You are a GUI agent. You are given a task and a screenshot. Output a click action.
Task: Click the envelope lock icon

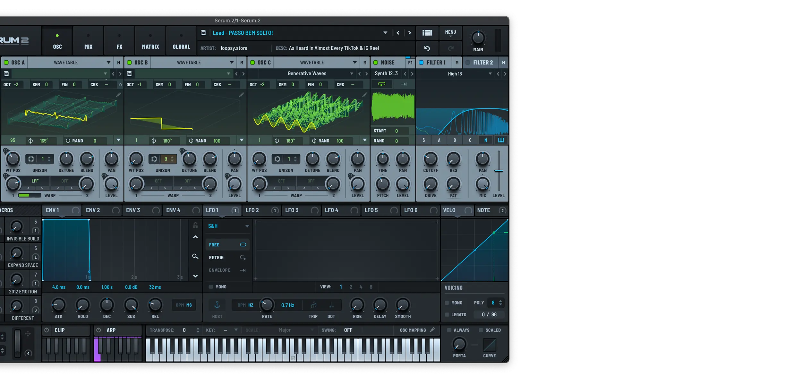[195, 226]
